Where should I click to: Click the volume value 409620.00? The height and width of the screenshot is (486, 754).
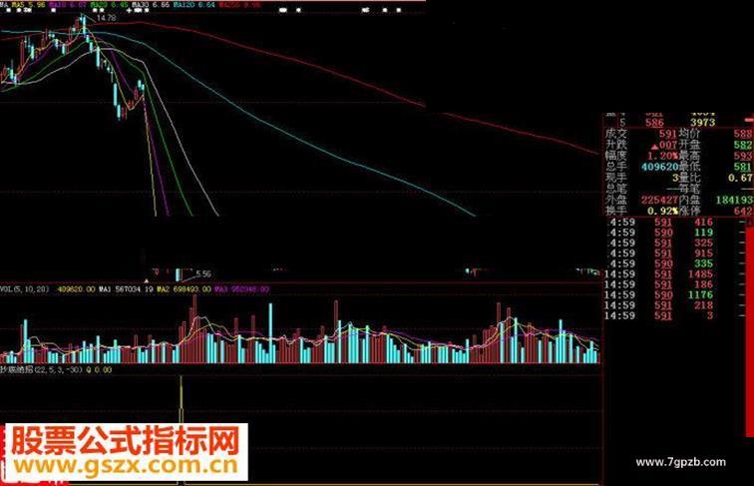[76, 289]
